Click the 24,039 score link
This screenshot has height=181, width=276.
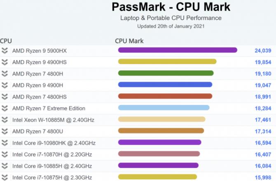pos(263,50)
